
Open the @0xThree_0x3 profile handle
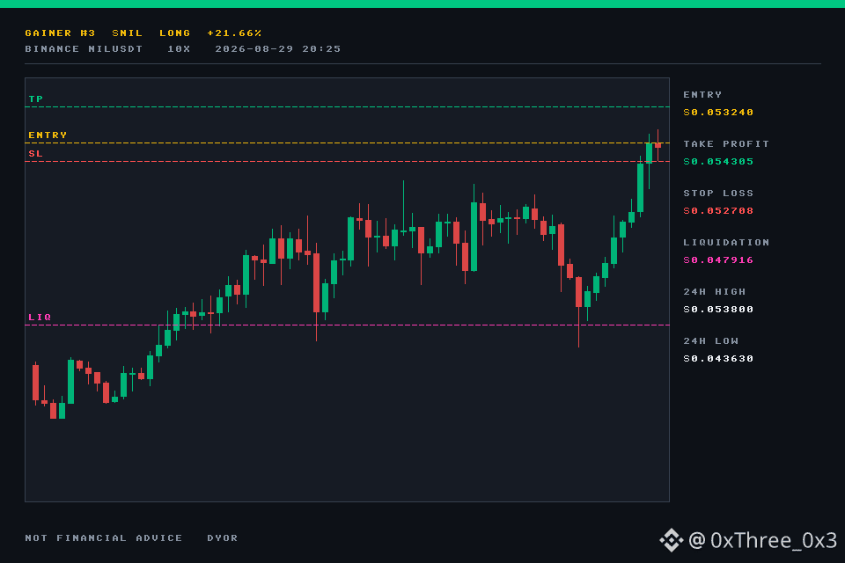coord(763,540)
